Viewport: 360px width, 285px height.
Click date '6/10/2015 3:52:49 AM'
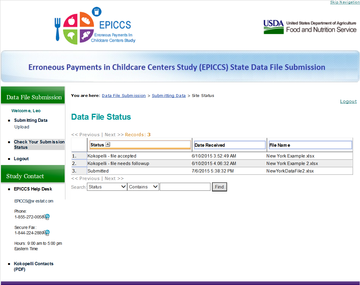pyautogui.click(x=214, y=156)
